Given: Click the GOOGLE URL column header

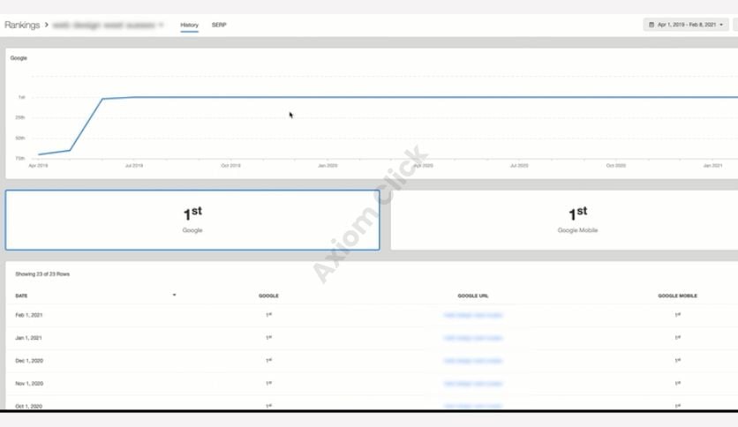Looking at the screenshot, I should coord(473,296).
